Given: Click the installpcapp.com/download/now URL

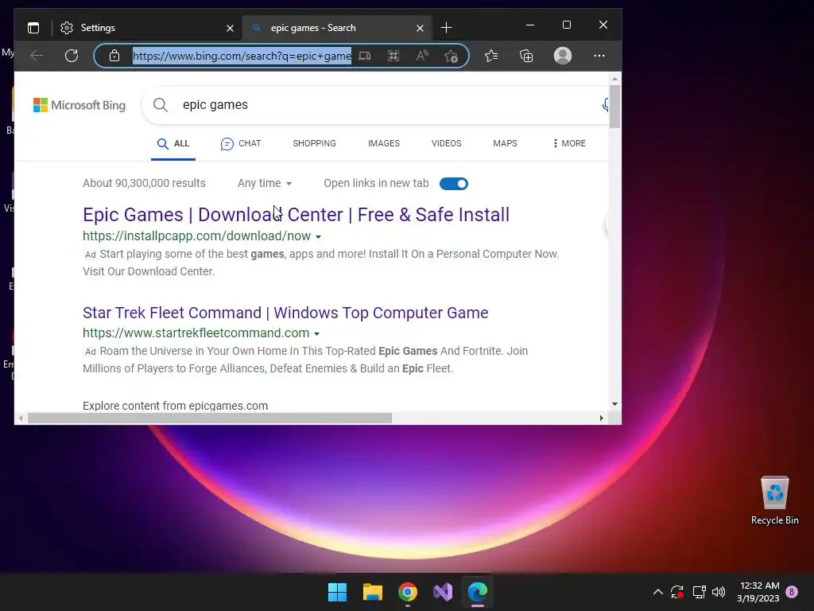Looking at the screenshot, I should click(x=197, y=235).
